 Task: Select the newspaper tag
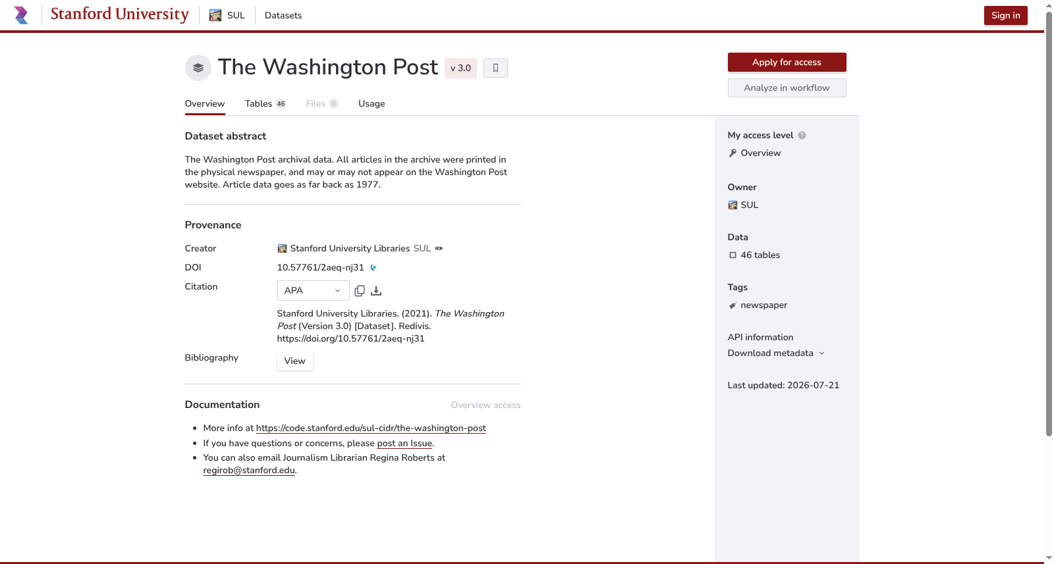(763, 305)
